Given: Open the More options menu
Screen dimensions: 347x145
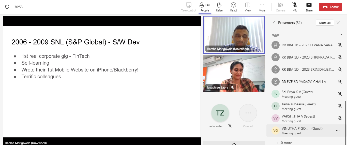Looking at the screenshot, I should tap(262, 7).
